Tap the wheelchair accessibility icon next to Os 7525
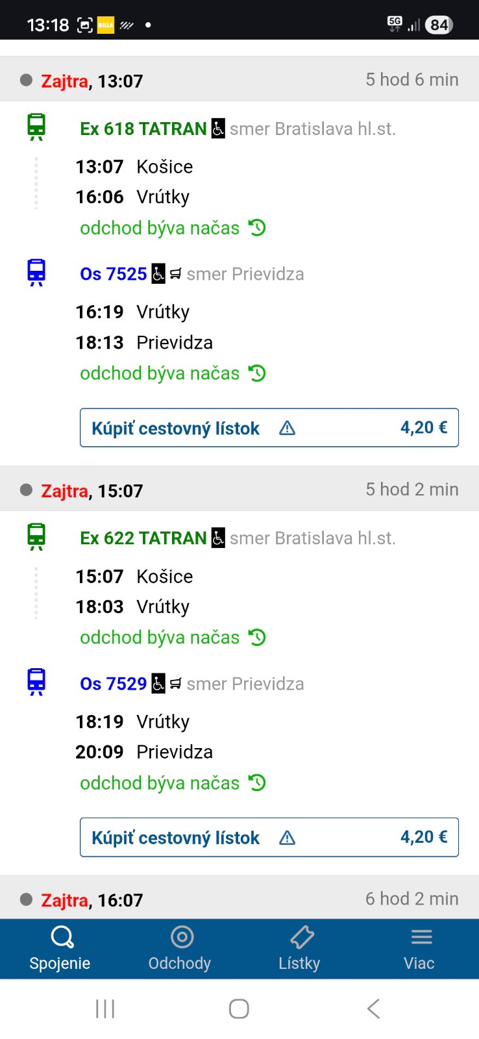The width and height of the screenshot is (479, 1039). click(x=158, y=274)
